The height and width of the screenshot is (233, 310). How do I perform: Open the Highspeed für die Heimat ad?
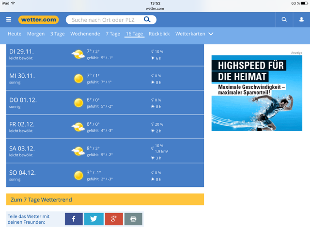(x=257, y=93)
